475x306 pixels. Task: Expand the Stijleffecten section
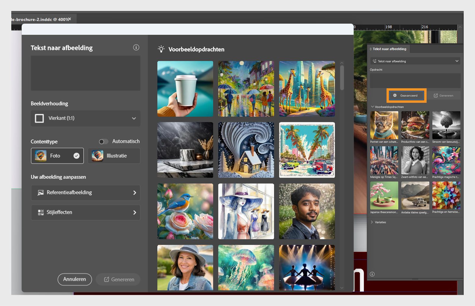pos(85,212)
